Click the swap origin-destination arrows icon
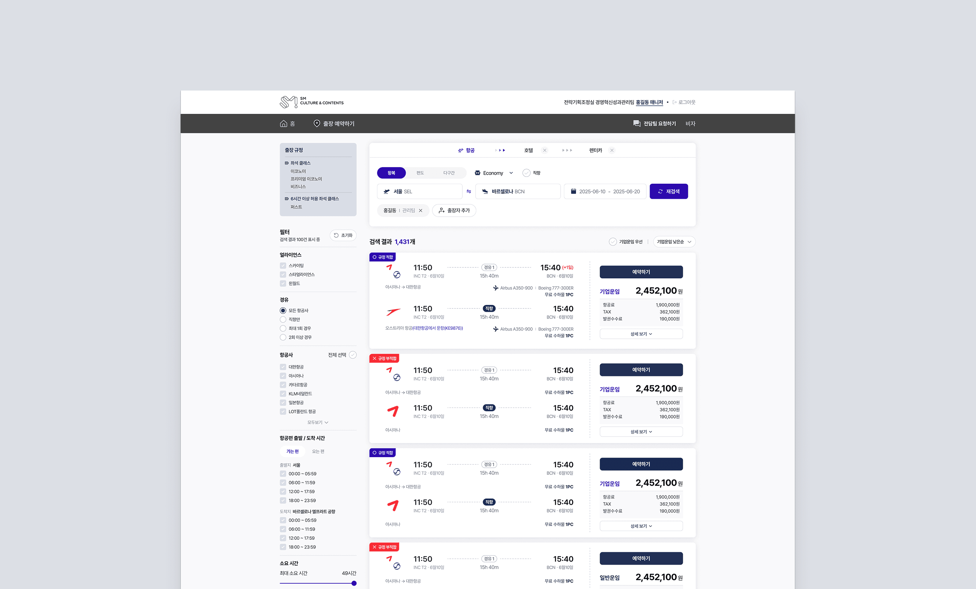976x589 pixels. pos(468,192)
